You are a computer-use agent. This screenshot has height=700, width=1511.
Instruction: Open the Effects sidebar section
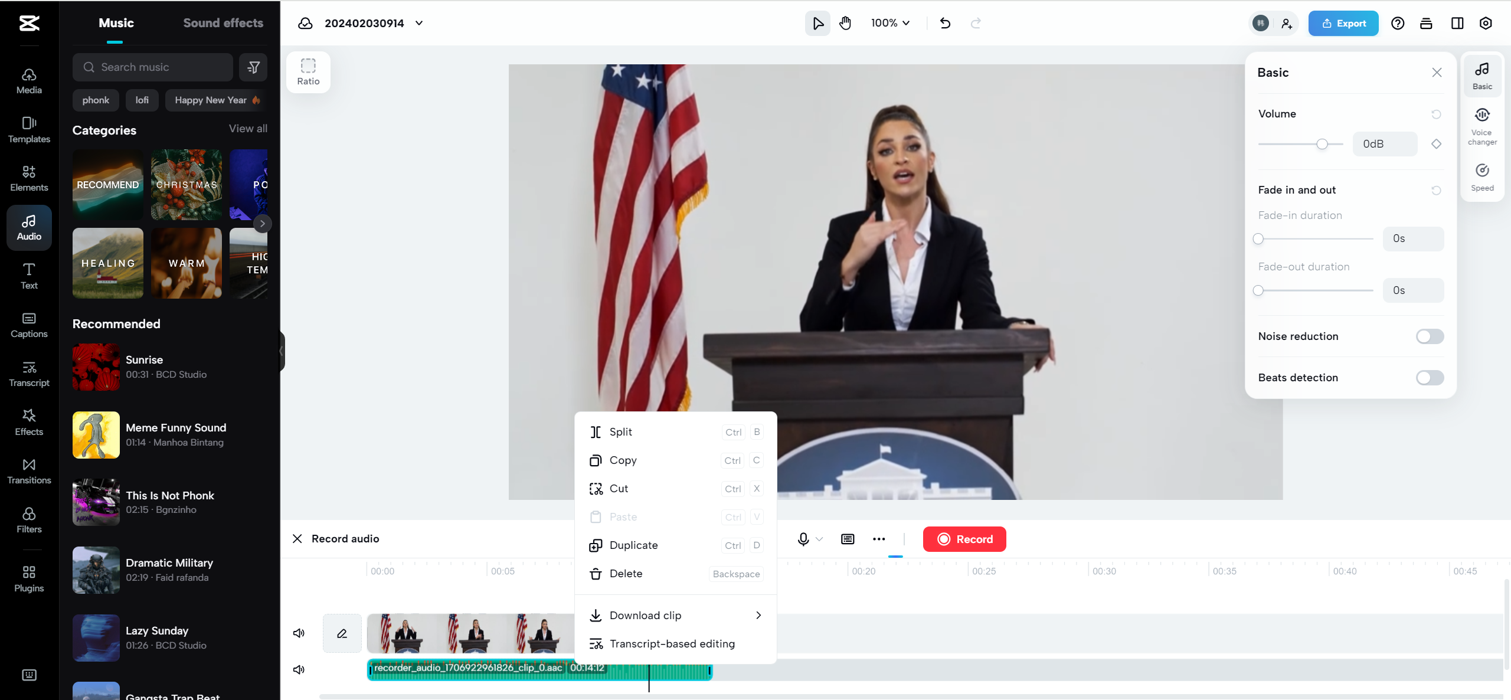pyautogui.click(x=29, y=422)
